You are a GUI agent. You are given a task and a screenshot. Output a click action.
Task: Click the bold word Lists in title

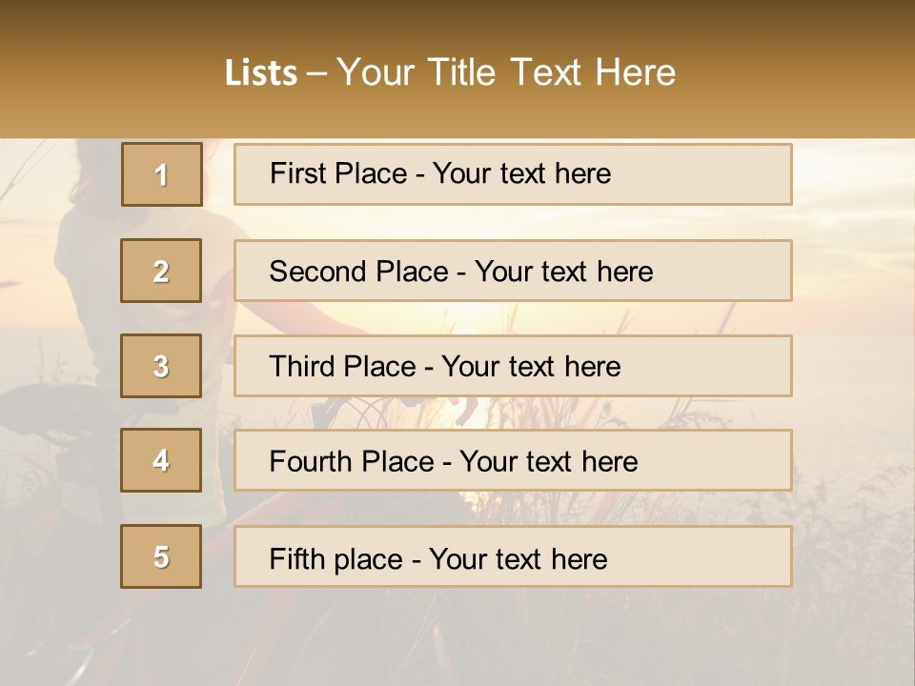(261, 73)
